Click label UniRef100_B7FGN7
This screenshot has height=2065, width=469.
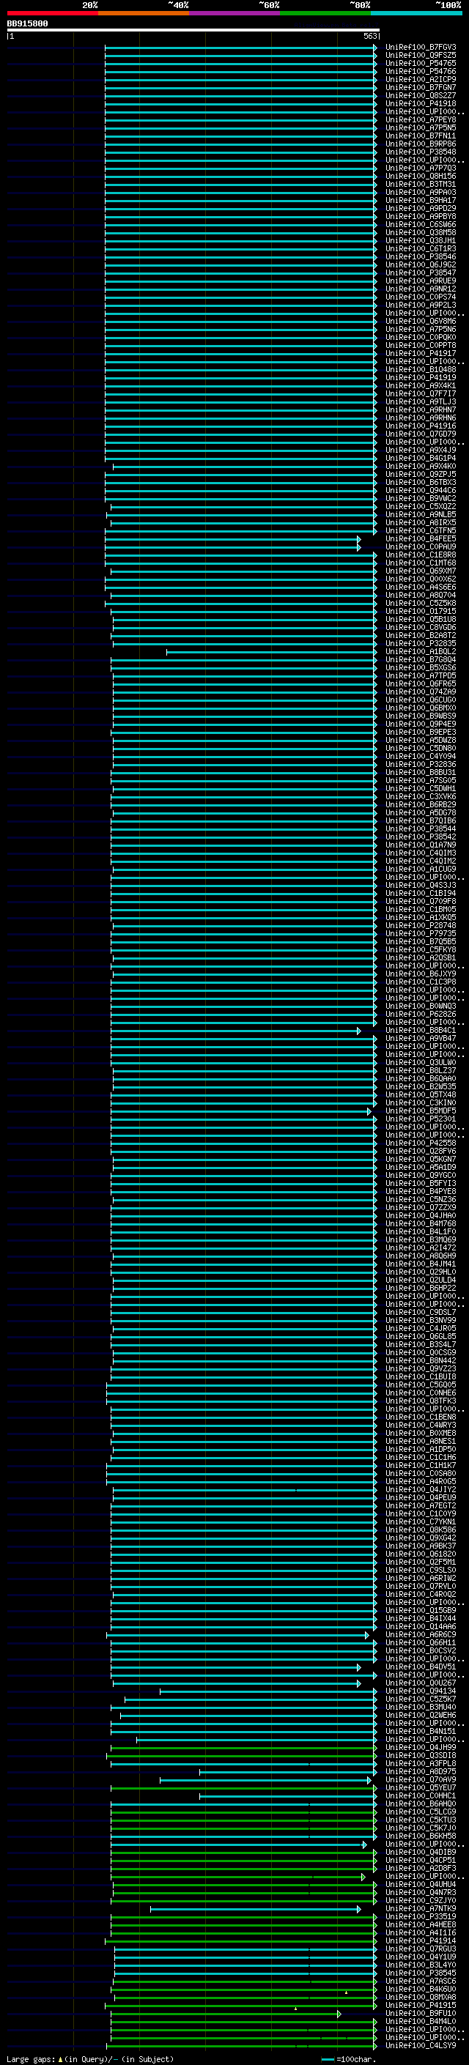pyautogui.click(x=420, y=87)
